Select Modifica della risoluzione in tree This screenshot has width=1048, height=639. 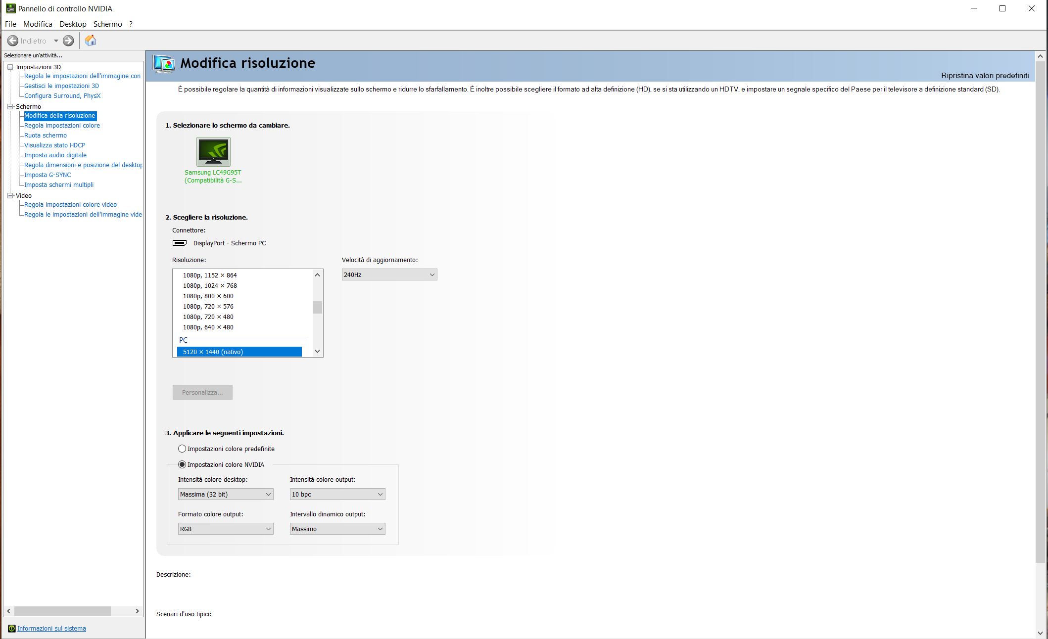point(60,115)
